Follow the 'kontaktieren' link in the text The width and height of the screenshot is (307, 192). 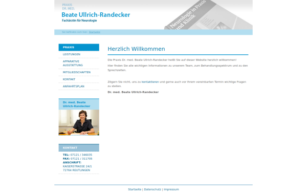point(150,82)
